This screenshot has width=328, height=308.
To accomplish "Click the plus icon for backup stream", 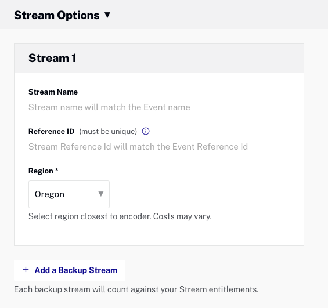I will pyautogui.click(x=26, y=270).
